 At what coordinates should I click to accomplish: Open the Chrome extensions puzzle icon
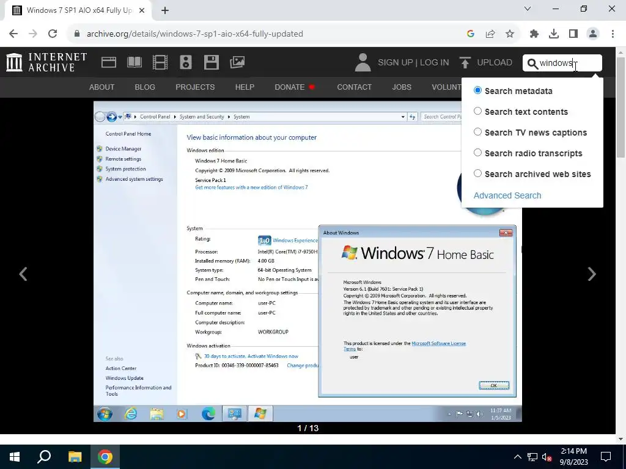click(534, 34)
